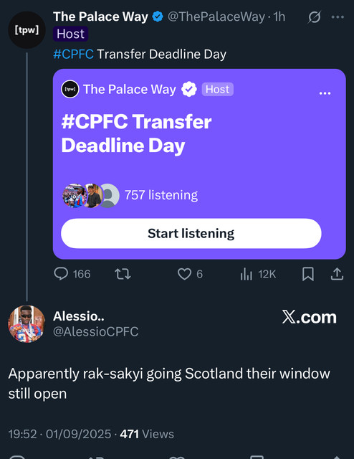Open Alessio's profile picture

(27, 323)
